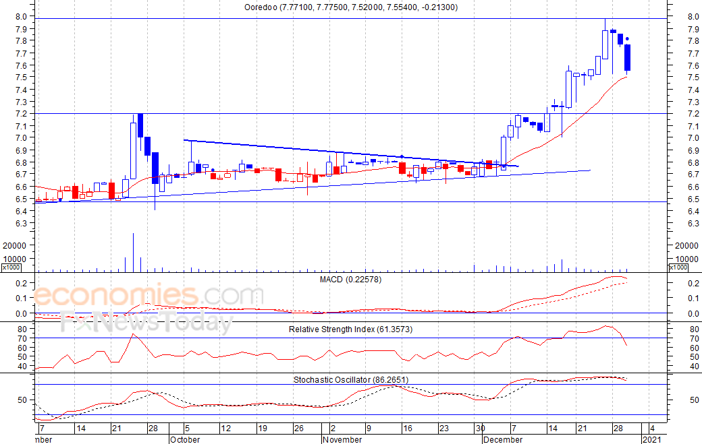Click the 5 date label in October
The height and width of the screenshot is (444, 702).
pyautogui.click(x=188, y=429)
